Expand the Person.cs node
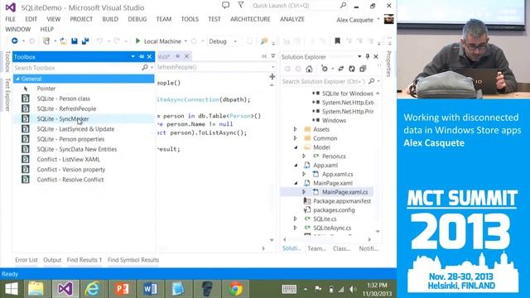The height and width of the screenshot is (298, 530). [304, 156]
